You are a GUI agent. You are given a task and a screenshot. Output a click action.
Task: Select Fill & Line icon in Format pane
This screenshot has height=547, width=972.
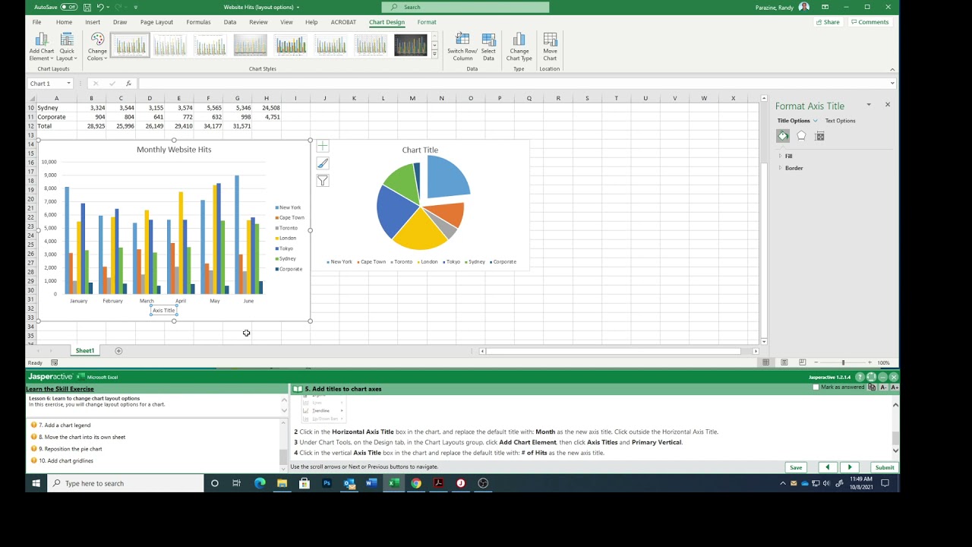(x=783, y=136)
